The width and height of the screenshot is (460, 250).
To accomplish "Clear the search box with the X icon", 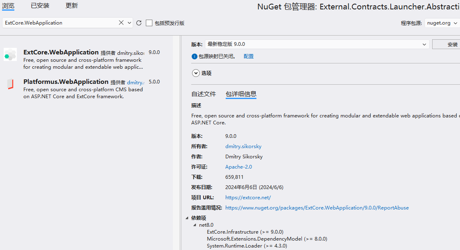I will click(121, 23).
